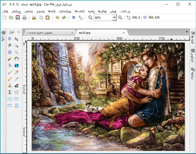Zoom out with the minus magnifier
The width and height of the screenshot is (196, 154).
[90, 17]
